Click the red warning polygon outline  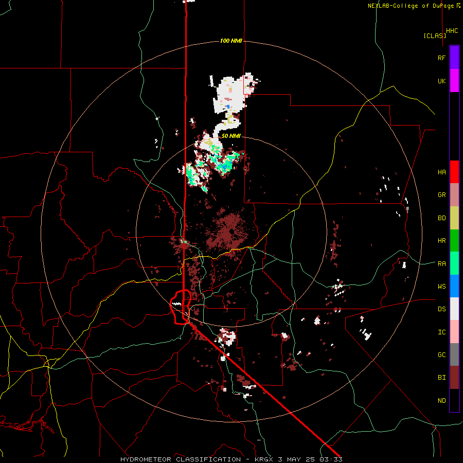point(181,307)
